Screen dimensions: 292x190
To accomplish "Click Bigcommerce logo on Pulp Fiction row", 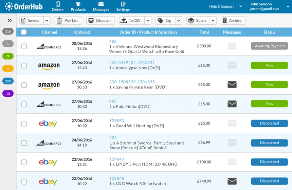I will click(49, 104).
